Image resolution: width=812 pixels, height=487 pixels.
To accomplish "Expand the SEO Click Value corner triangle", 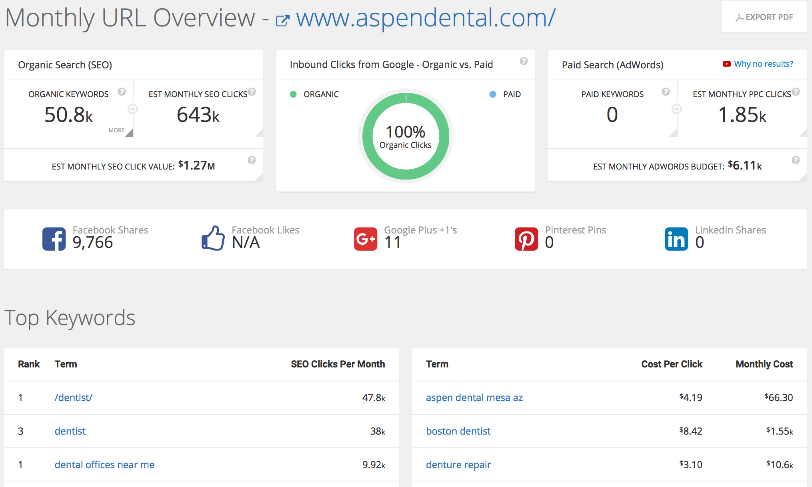I will [260, 178].
